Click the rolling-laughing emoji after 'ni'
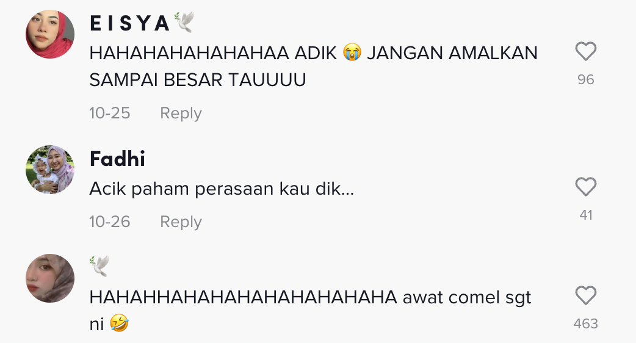Screen dimensions: 636x343 (119, 323)
